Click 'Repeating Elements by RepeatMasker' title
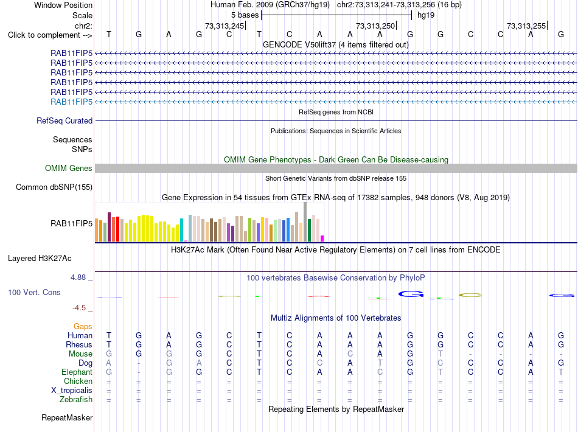The image size is (578, 432). click(x=336, y=409)
